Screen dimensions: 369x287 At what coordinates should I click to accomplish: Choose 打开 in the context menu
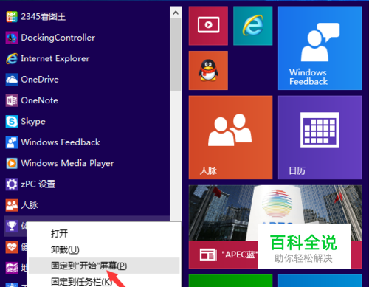click(x=104, y=234)
